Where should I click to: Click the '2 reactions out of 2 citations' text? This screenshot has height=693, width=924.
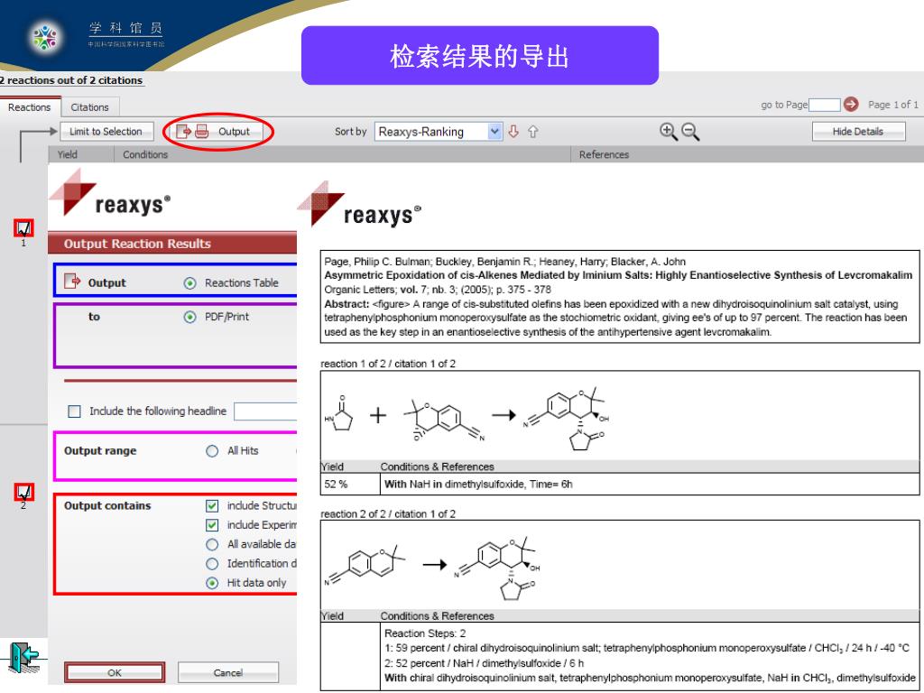(x=71, y=80)
